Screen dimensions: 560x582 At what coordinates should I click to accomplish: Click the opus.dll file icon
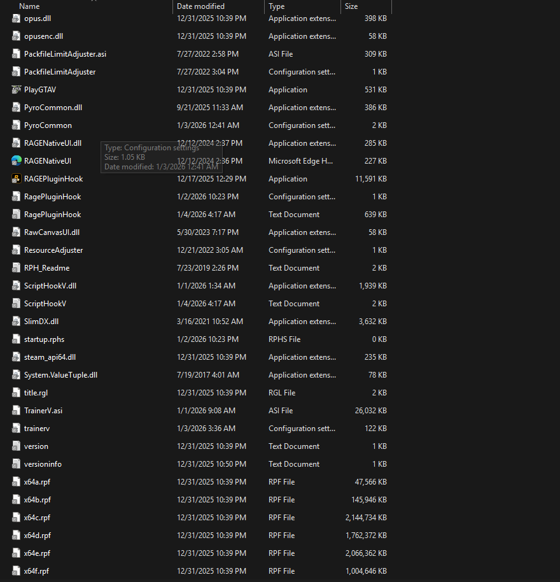pyautogui.click(x=16, y=18)
